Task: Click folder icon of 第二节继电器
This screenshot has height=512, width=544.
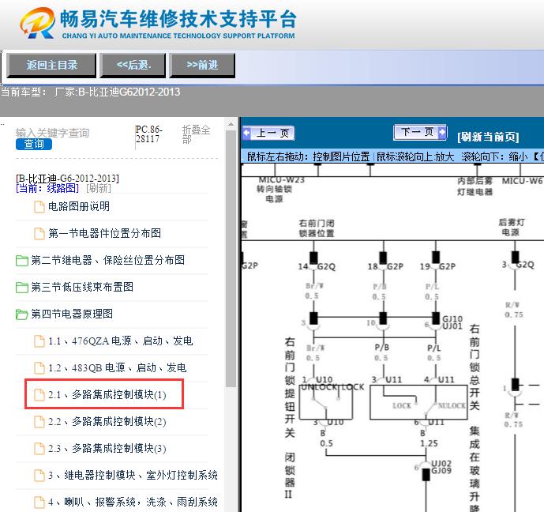Action: click(22, 260)
